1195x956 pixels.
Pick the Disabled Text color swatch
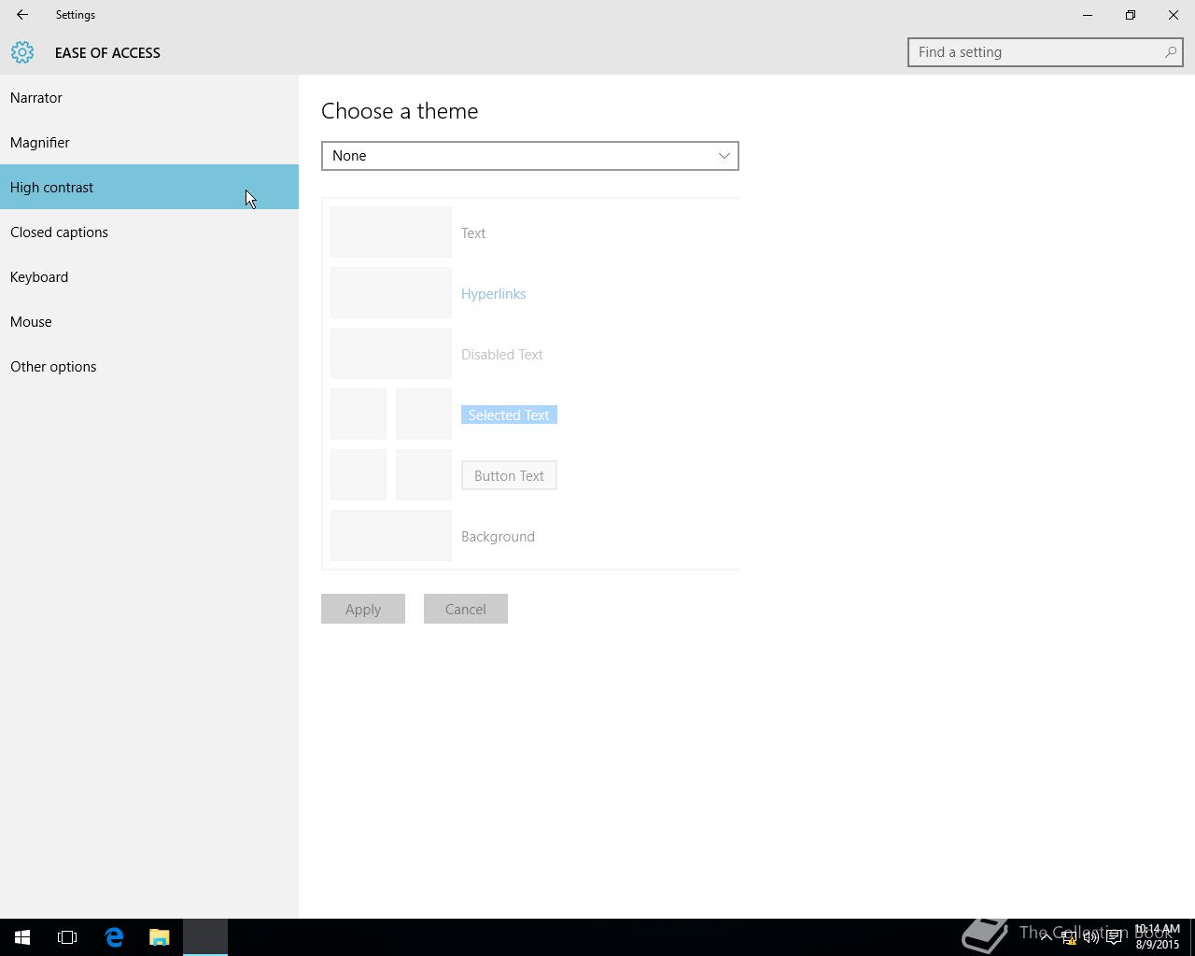coord(391,354)
